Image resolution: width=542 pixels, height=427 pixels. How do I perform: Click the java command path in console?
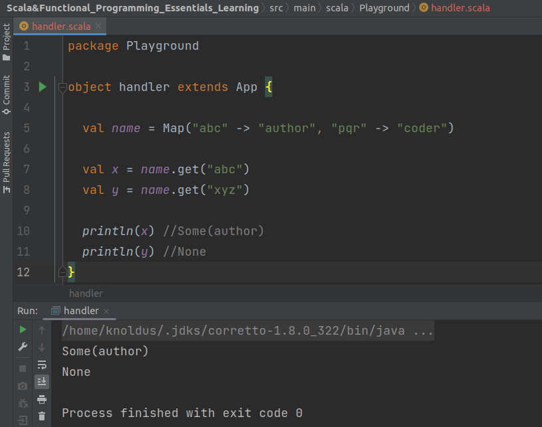click(x=248, y=331)
